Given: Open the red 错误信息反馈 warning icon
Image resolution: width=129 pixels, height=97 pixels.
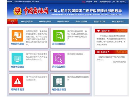Looking at the screenshot, I should pyautogui.click(x=17, y=81).
